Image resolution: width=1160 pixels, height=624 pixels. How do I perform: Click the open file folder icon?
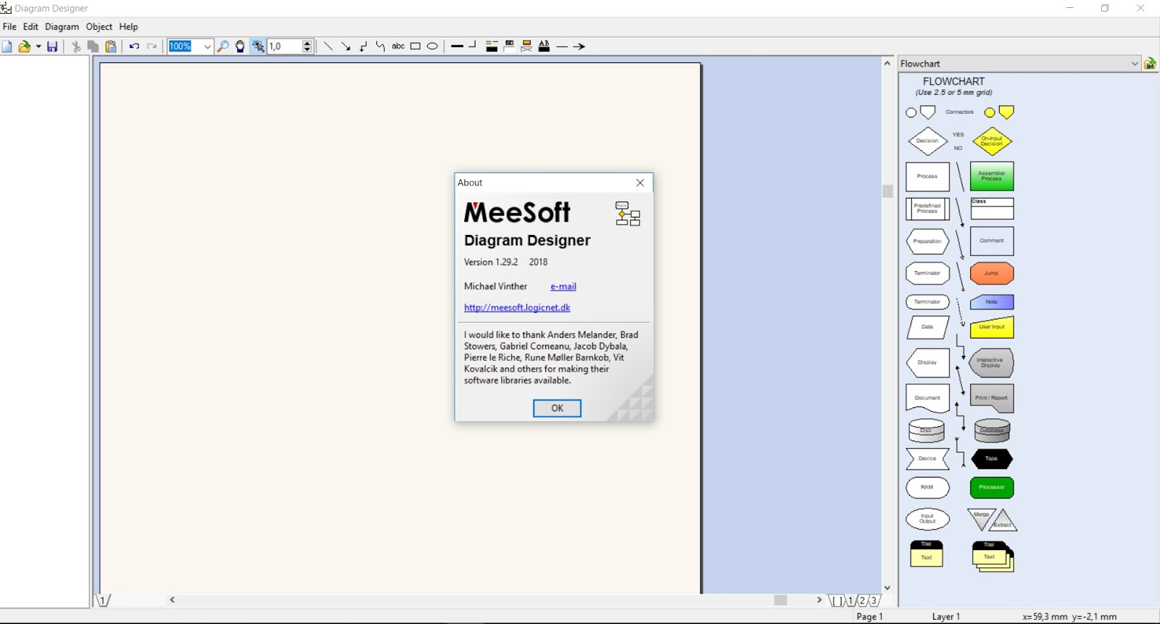(x=24, y=46)
